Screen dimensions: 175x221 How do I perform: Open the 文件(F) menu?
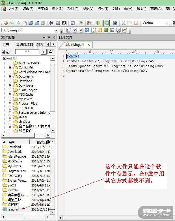tap(13, 9)
